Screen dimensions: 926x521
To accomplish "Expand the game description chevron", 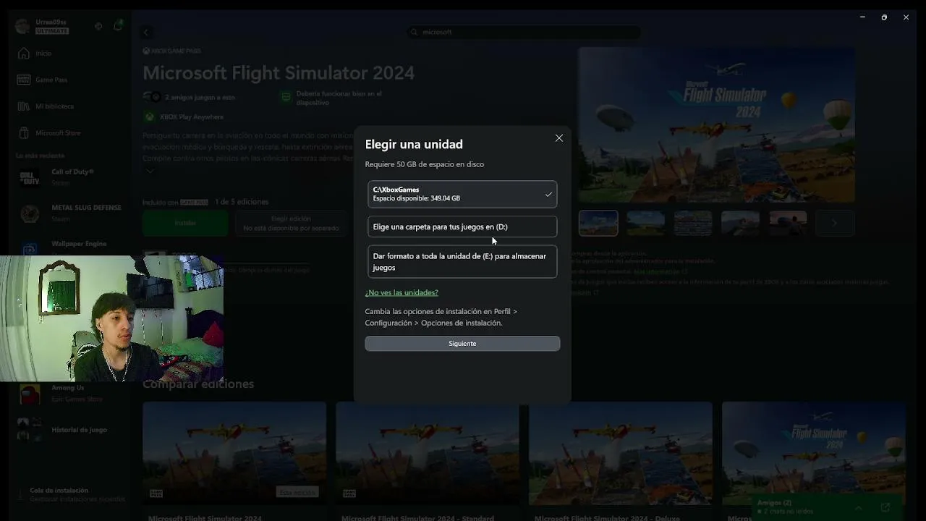I will click(150, 171).
